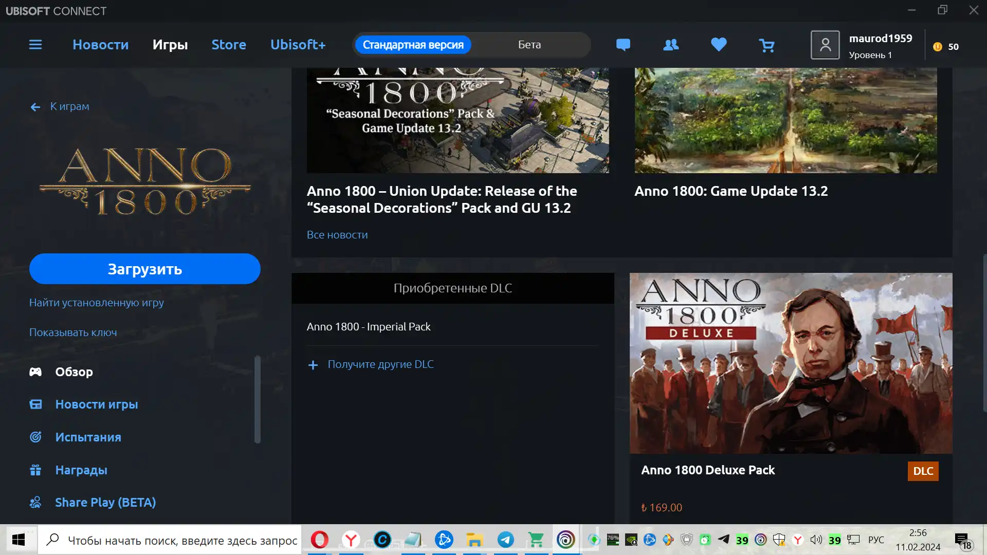Open the hamburger menu in Ubisoft Connect

point(35,45)
